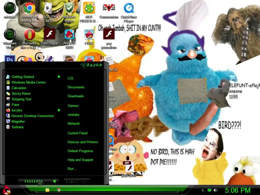
Task: Click the Windows Media Center icon
Action: [8, 82]
